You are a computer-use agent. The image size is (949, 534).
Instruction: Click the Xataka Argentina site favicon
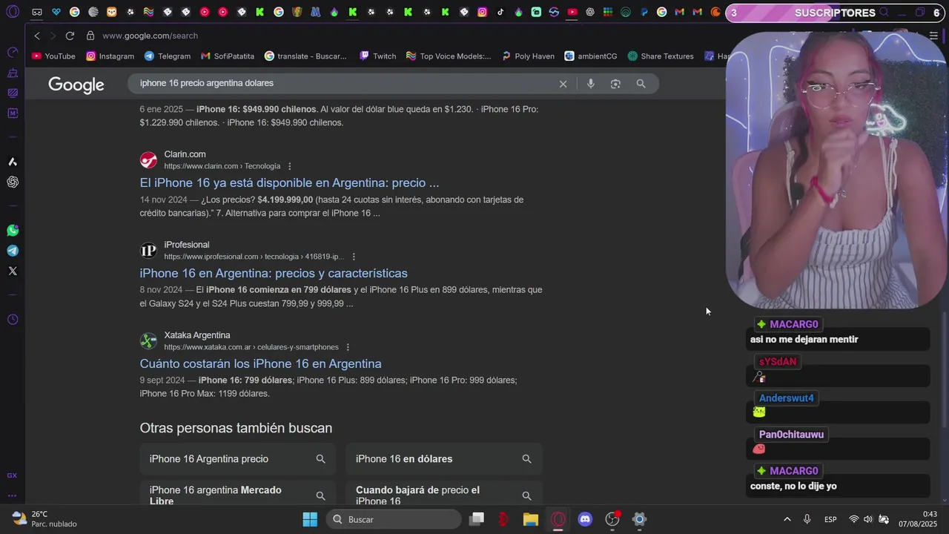pos(149,341)
